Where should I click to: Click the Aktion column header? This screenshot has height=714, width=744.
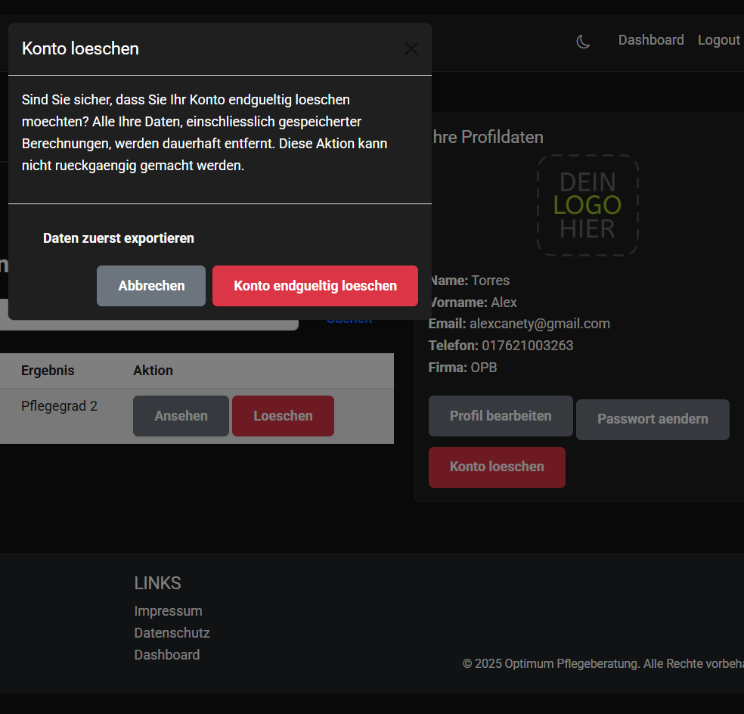pyautogui.click(x=153, y=371)
